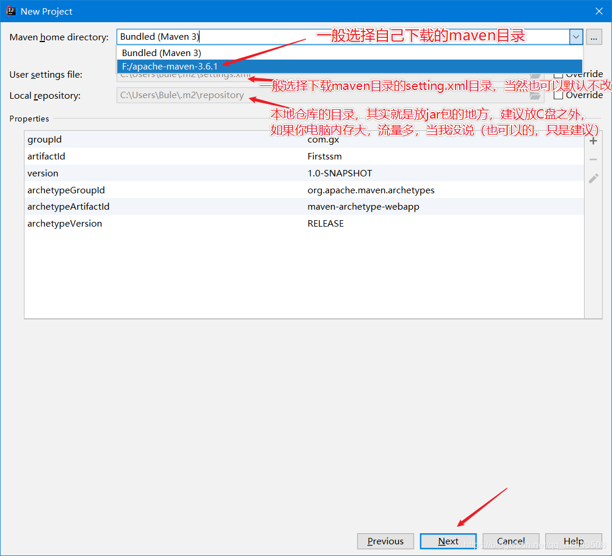Click the value Firstssm
Image resolution: width=612 pixels, height=556 pixels.
coord(324,157)
